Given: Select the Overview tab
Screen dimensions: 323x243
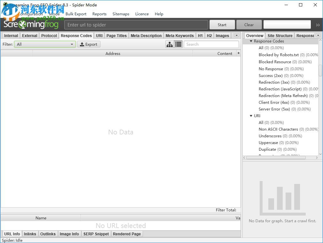Looking at the screenshot, I should tap(255, 35).
